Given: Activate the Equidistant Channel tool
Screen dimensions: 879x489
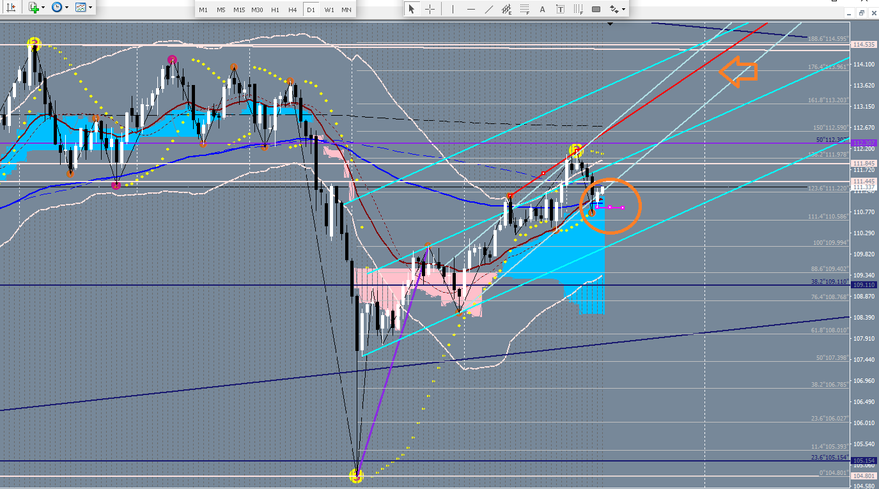Looking at the screenshot, I should click(507, 9).
